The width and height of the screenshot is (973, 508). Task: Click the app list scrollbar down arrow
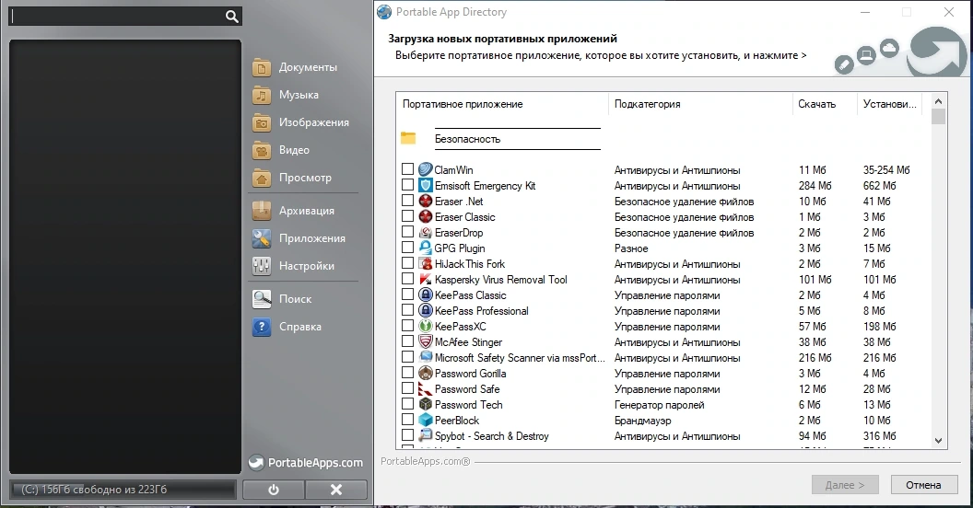click(x=938, y=441)
